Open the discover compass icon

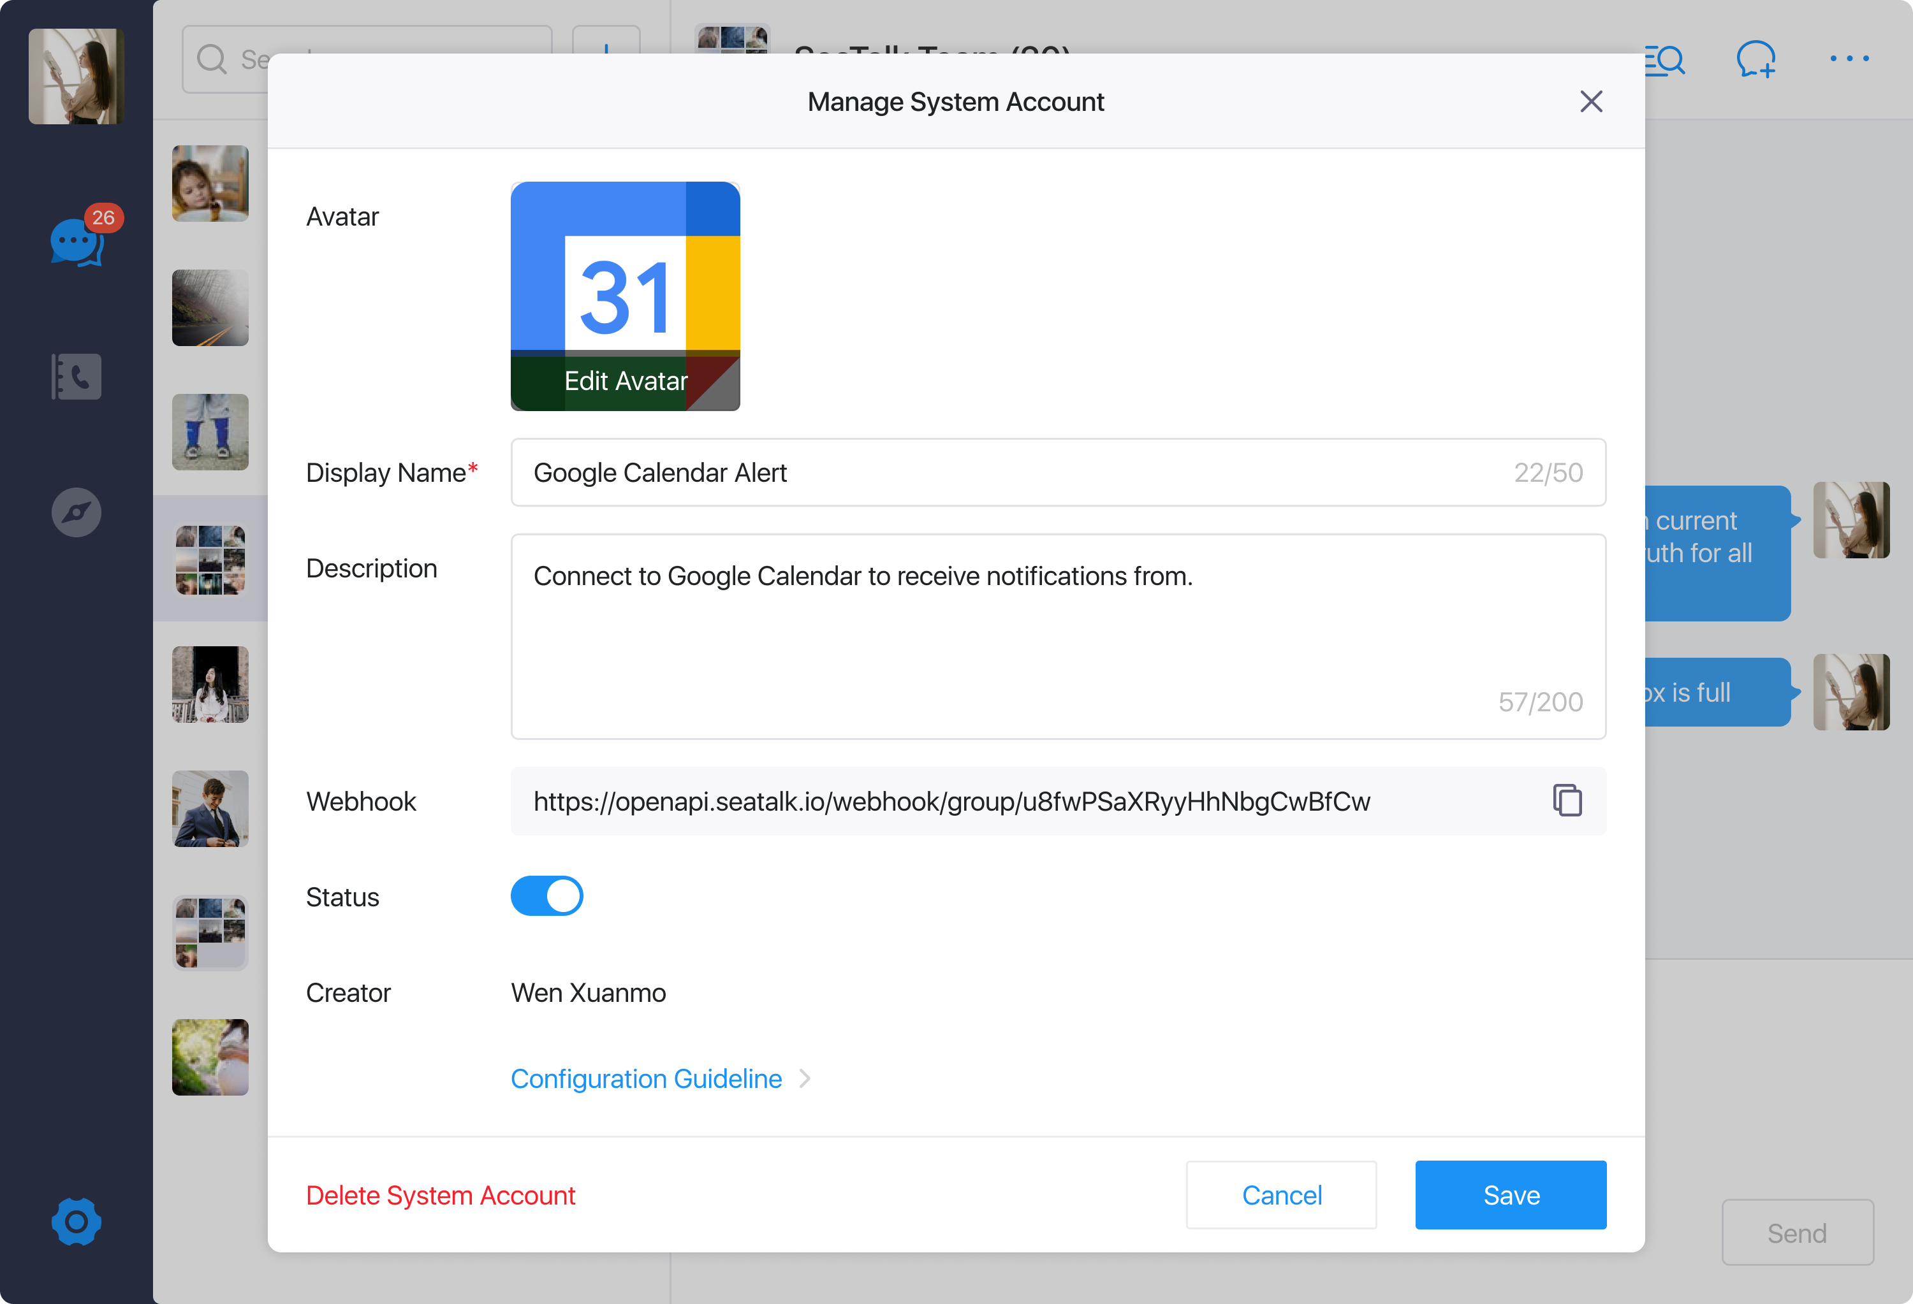tap(77, 512)
